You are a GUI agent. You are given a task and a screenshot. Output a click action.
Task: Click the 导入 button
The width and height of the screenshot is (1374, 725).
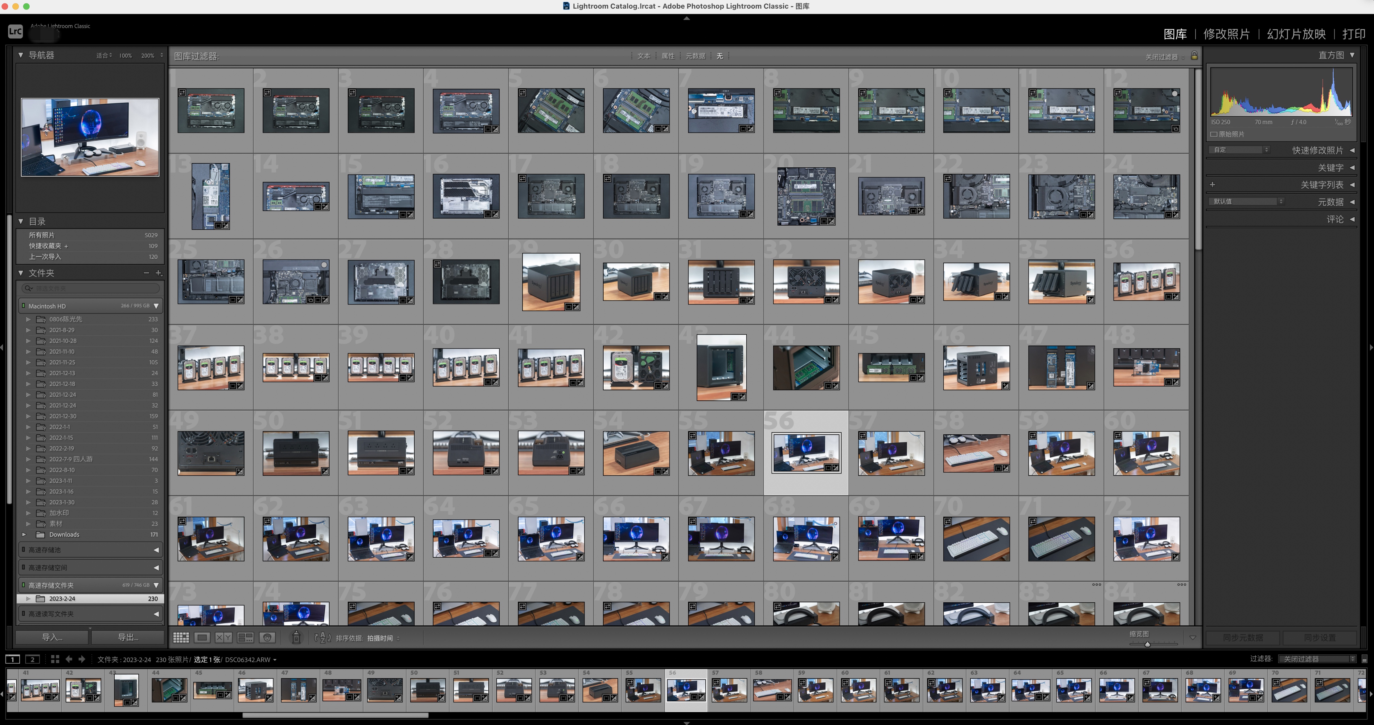point(52,637)
